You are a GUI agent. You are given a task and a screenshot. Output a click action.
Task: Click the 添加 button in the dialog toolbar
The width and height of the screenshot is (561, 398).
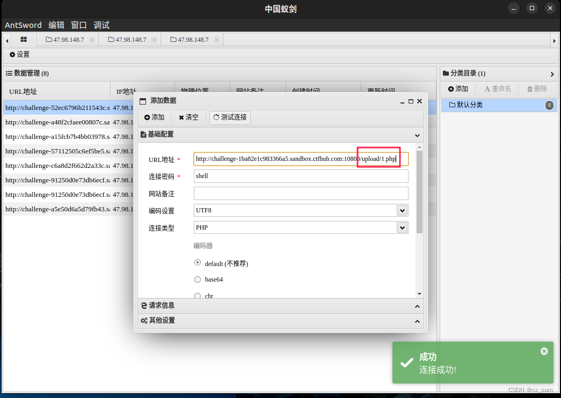pyautogui.click(x=154, y=117)
